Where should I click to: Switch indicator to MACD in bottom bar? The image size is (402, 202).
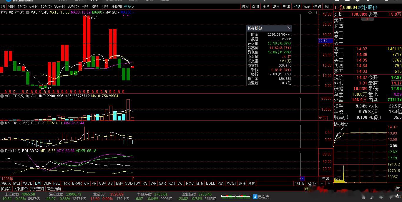pos(28,183)
